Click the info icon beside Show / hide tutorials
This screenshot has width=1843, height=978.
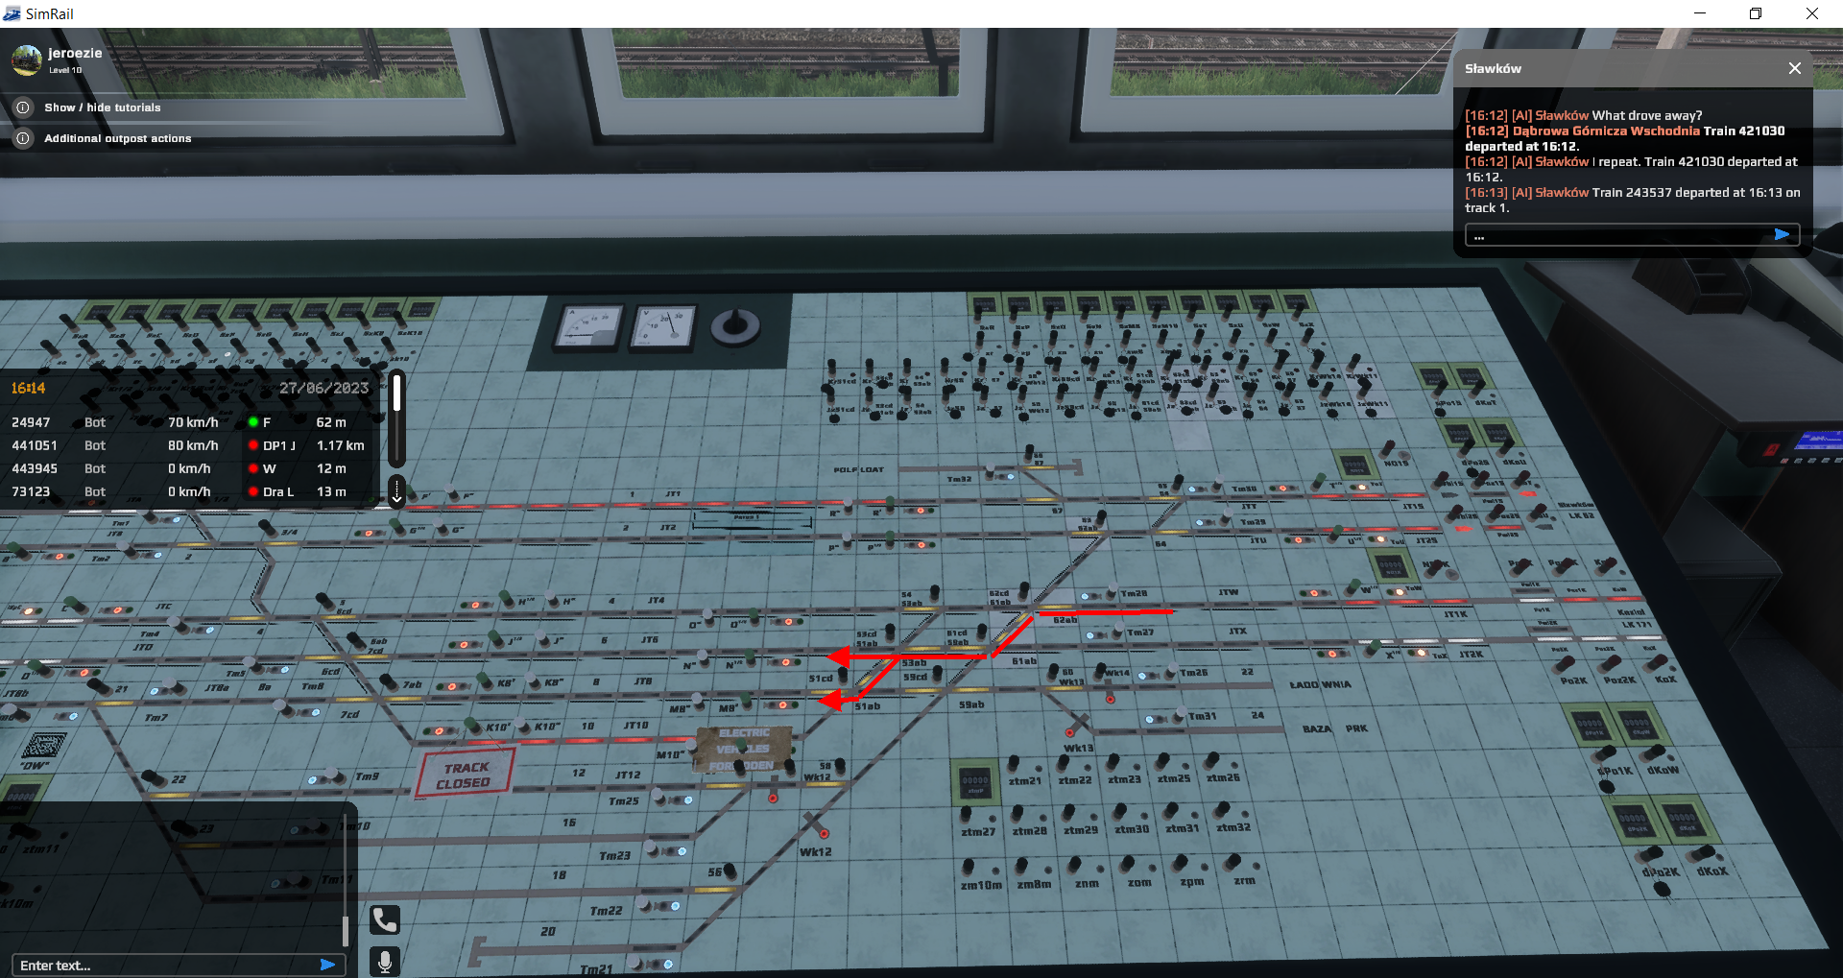(x=23, y=107)
